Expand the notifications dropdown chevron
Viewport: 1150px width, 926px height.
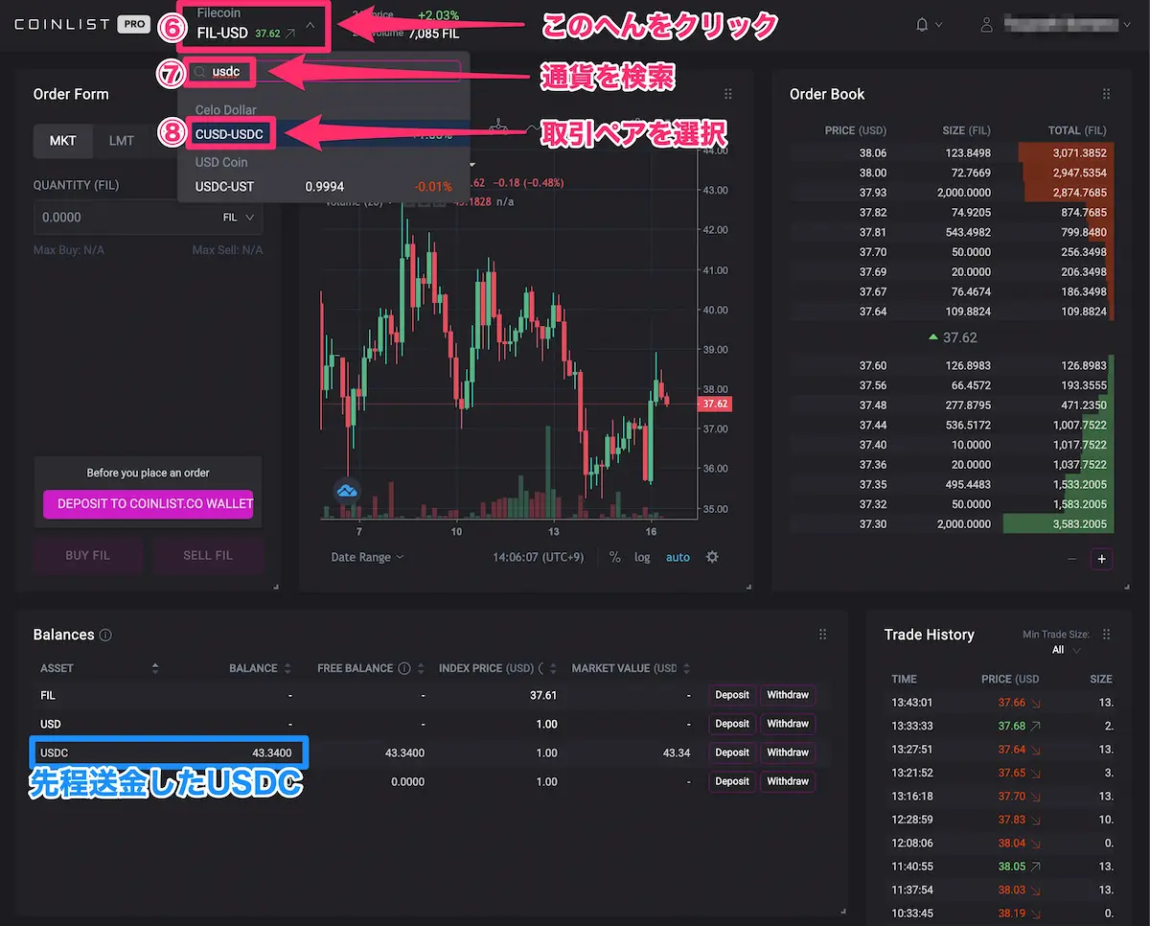click(x=938, y=25)
